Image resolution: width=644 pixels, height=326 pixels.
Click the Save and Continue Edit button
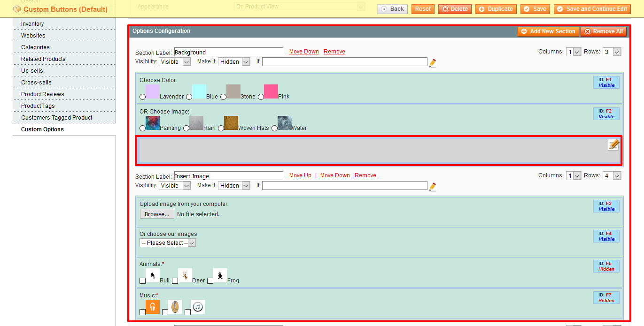592,9
